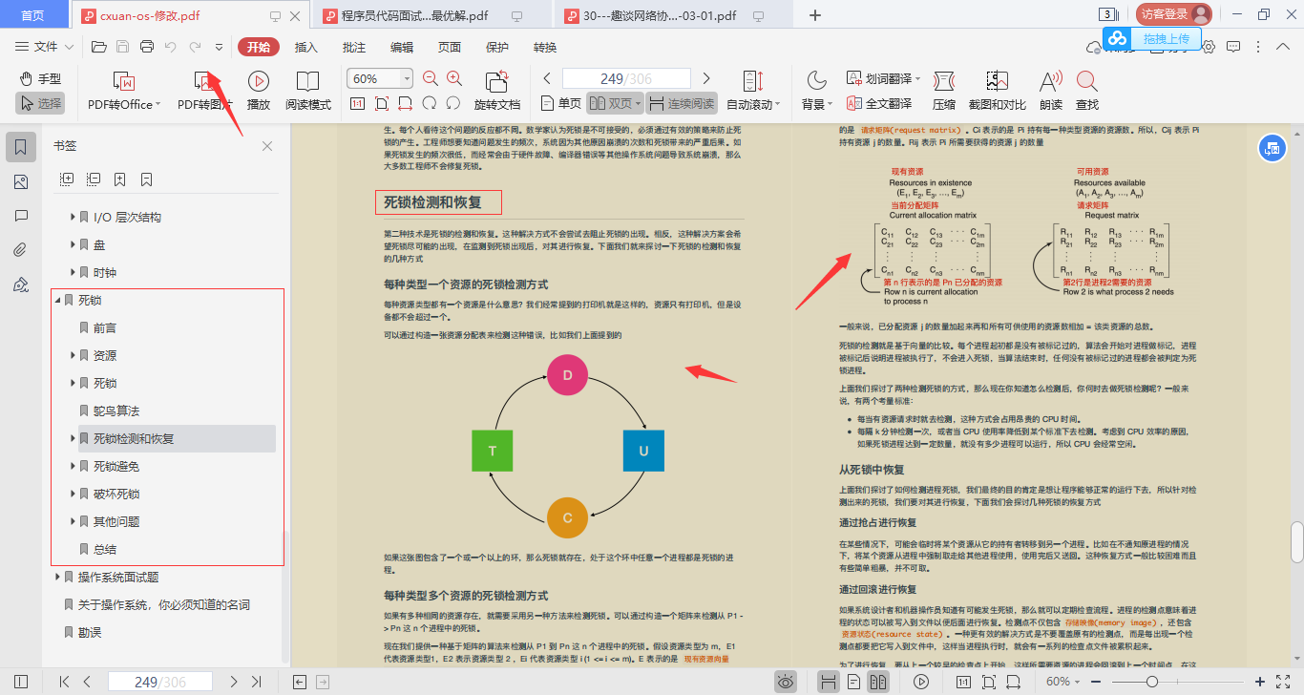Enter 阅读模式 reading mode

tap(308, 92)
